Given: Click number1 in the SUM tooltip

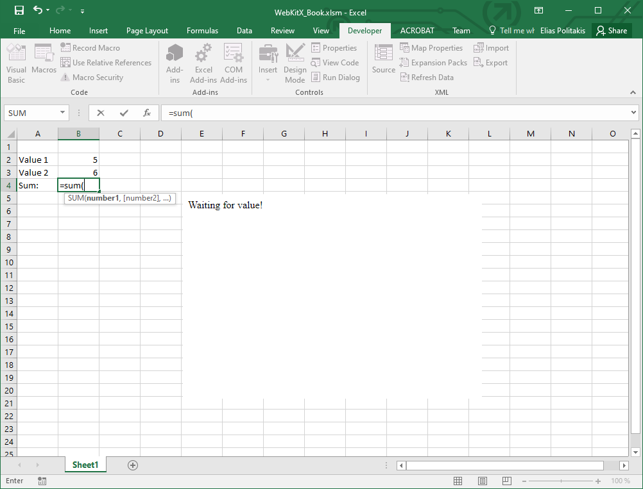Looking at the screenshot, I should coord(103,198).
